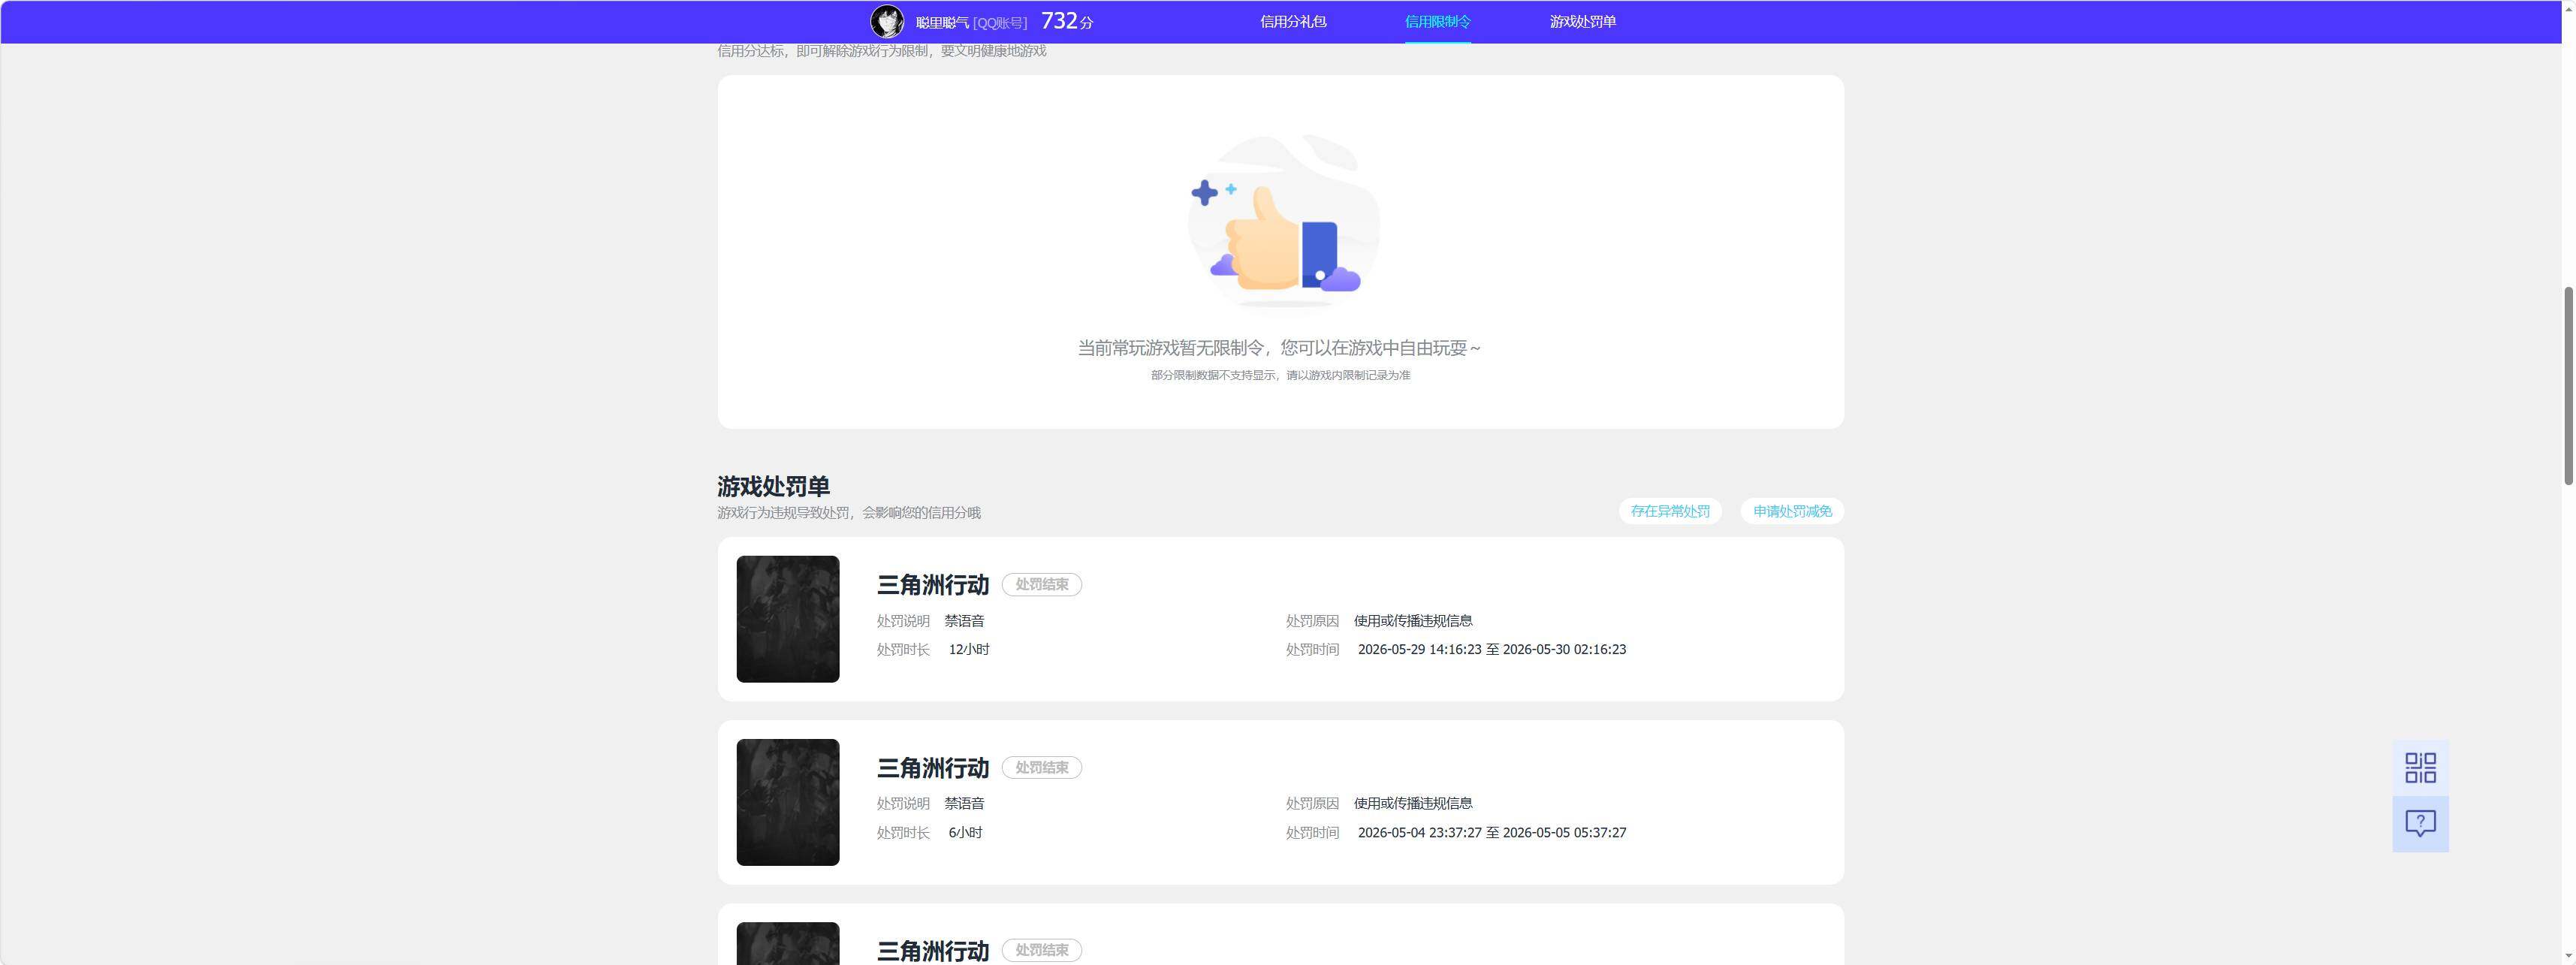Open the help question floating icon
The image size is (2576, 965).
tap(2420, 824)
